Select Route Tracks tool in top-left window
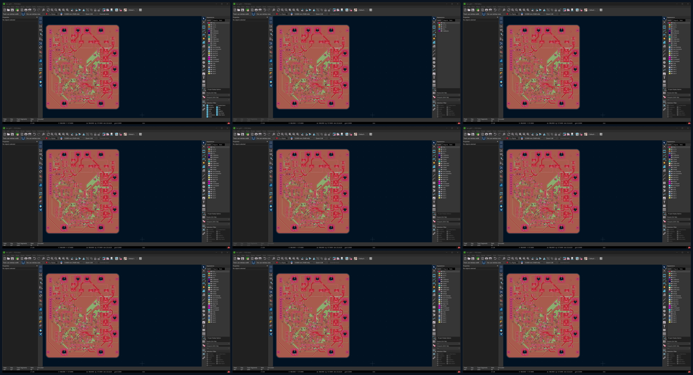 coord(204,31)
